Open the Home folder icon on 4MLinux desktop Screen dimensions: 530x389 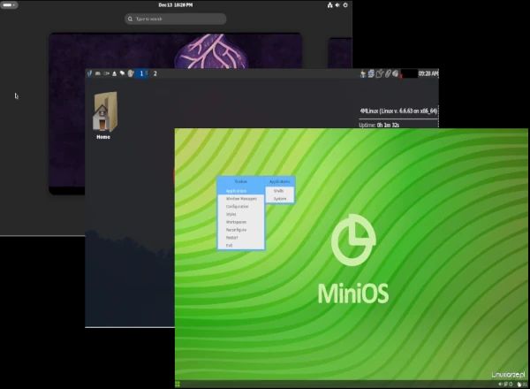tap(104, 116)
